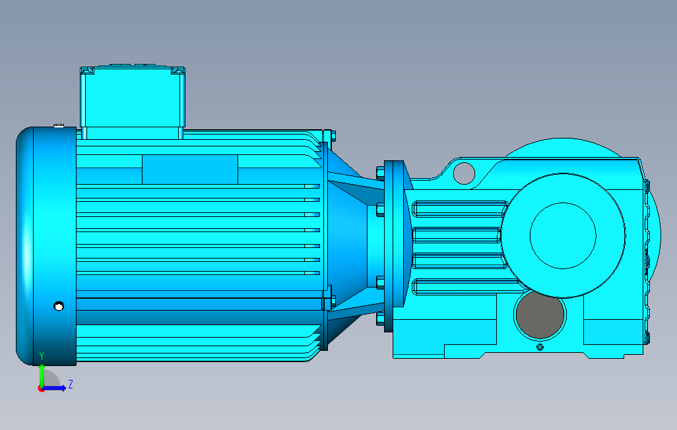Click the large circular gearbox output cover
Viewport: 677px width, 430px height.
(563, 235)
